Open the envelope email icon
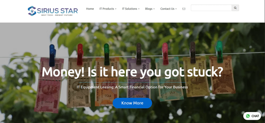The width and height of the screenshot is (265, 123). click(x=184, y=9)
